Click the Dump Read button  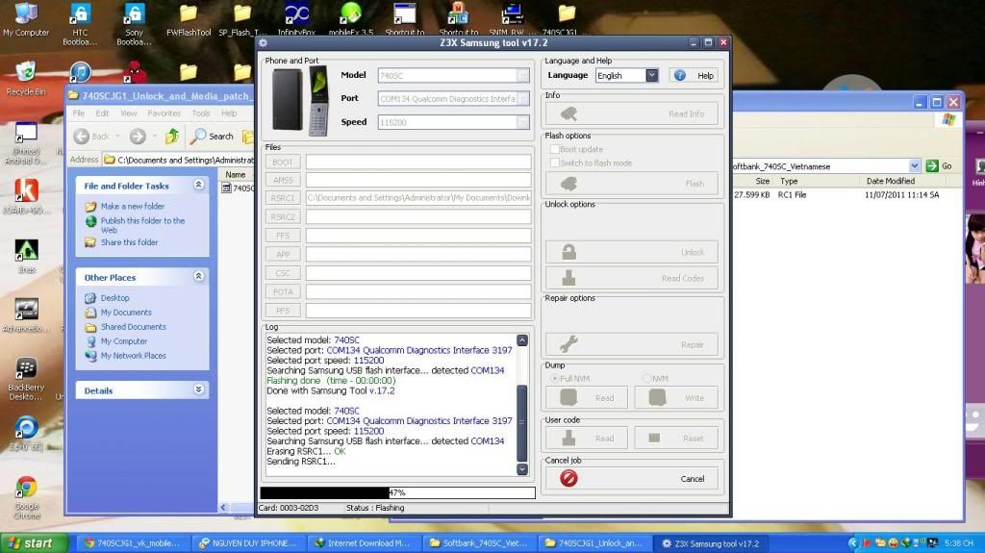click(x=586, y=398)
